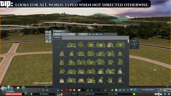This screenshot has width=171, height=96.
Task: Click the date progress bar
Action: (14, 94)
